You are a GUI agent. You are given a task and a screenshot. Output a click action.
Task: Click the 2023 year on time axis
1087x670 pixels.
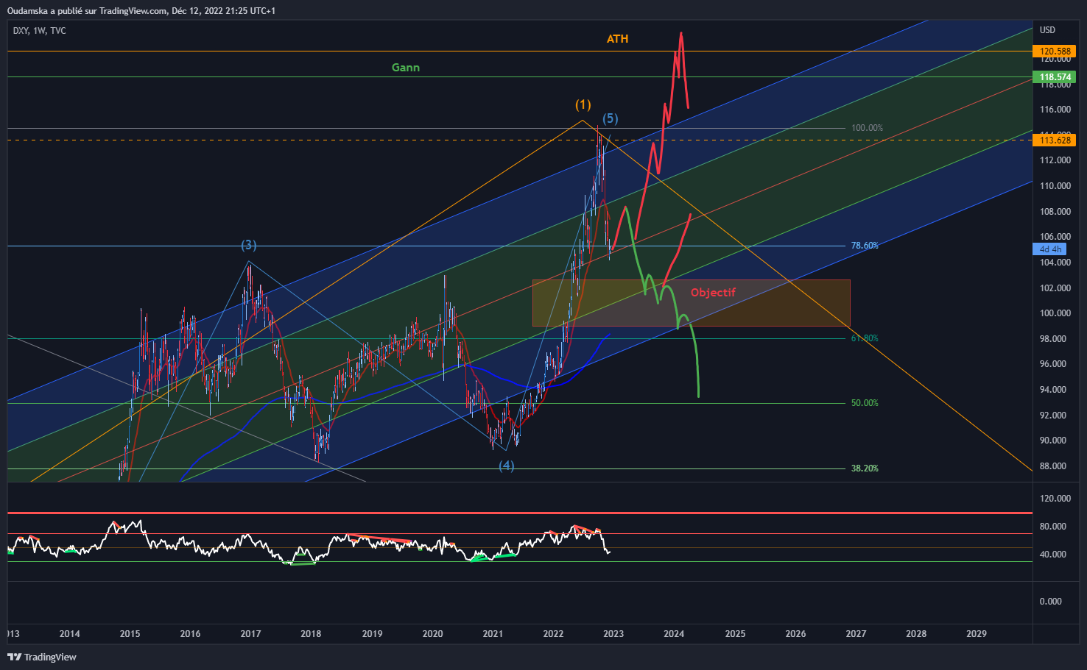613,634
